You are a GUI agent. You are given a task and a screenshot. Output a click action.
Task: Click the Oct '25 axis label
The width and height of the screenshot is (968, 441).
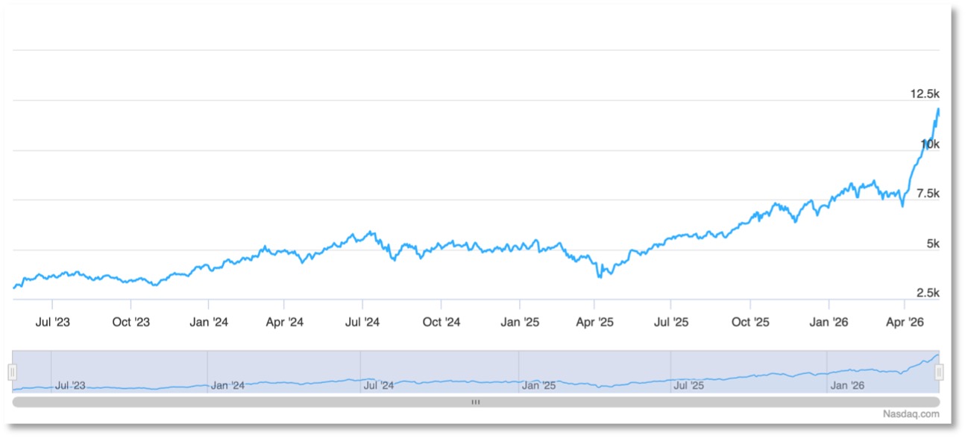750,322
